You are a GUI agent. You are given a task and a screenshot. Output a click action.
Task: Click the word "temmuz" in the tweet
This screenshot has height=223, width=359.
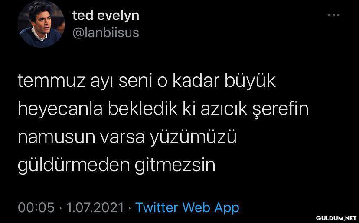pos(52,82)
